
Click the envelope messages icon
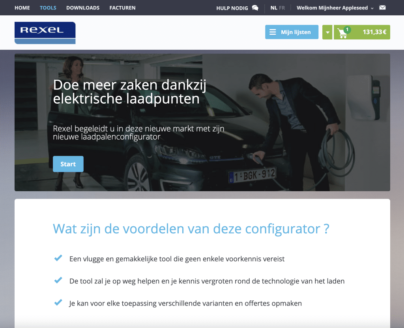click(x=382, y=8)
